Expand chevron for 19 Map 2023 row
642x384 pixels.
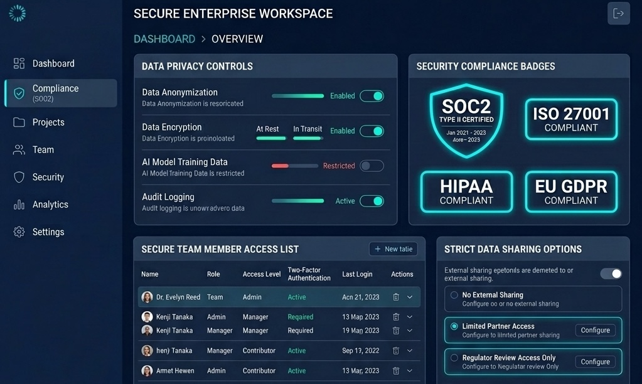point(409,331)
